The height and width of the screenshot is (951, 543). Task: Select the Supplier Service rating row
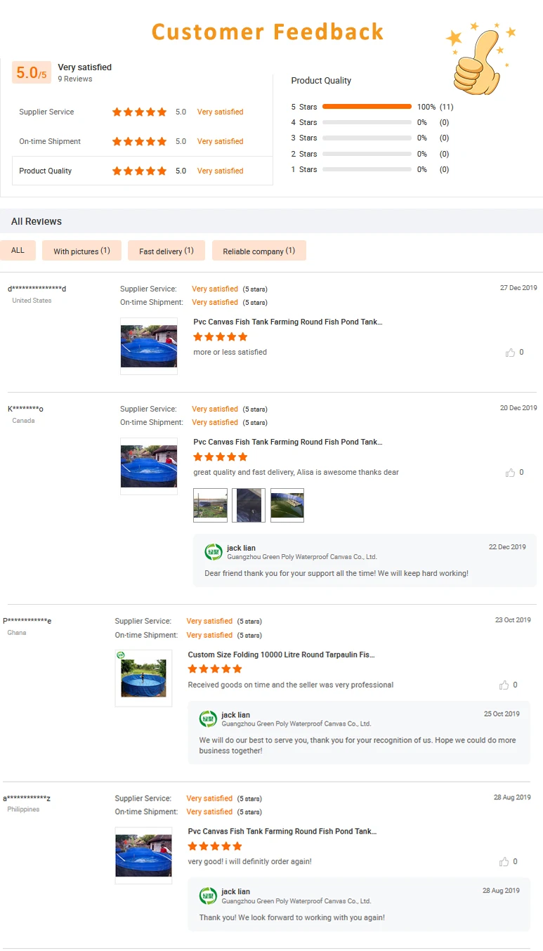pos(143,112)
